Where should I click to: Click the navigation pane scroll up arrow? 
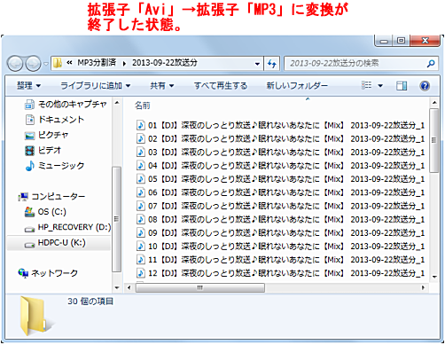pos(117,103)
